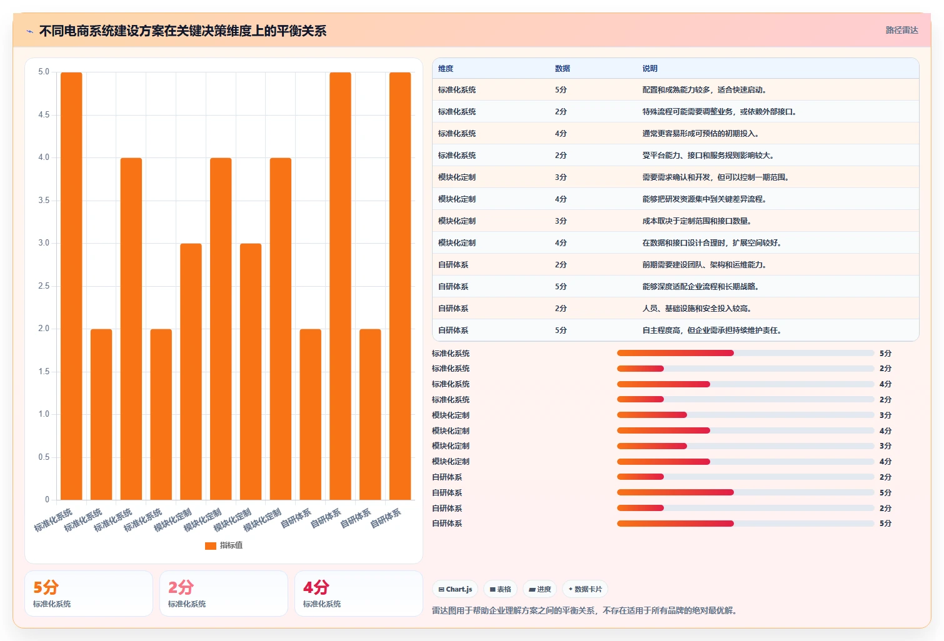
Task: Click the 表格 tag
Action: (x=500, y=589)
